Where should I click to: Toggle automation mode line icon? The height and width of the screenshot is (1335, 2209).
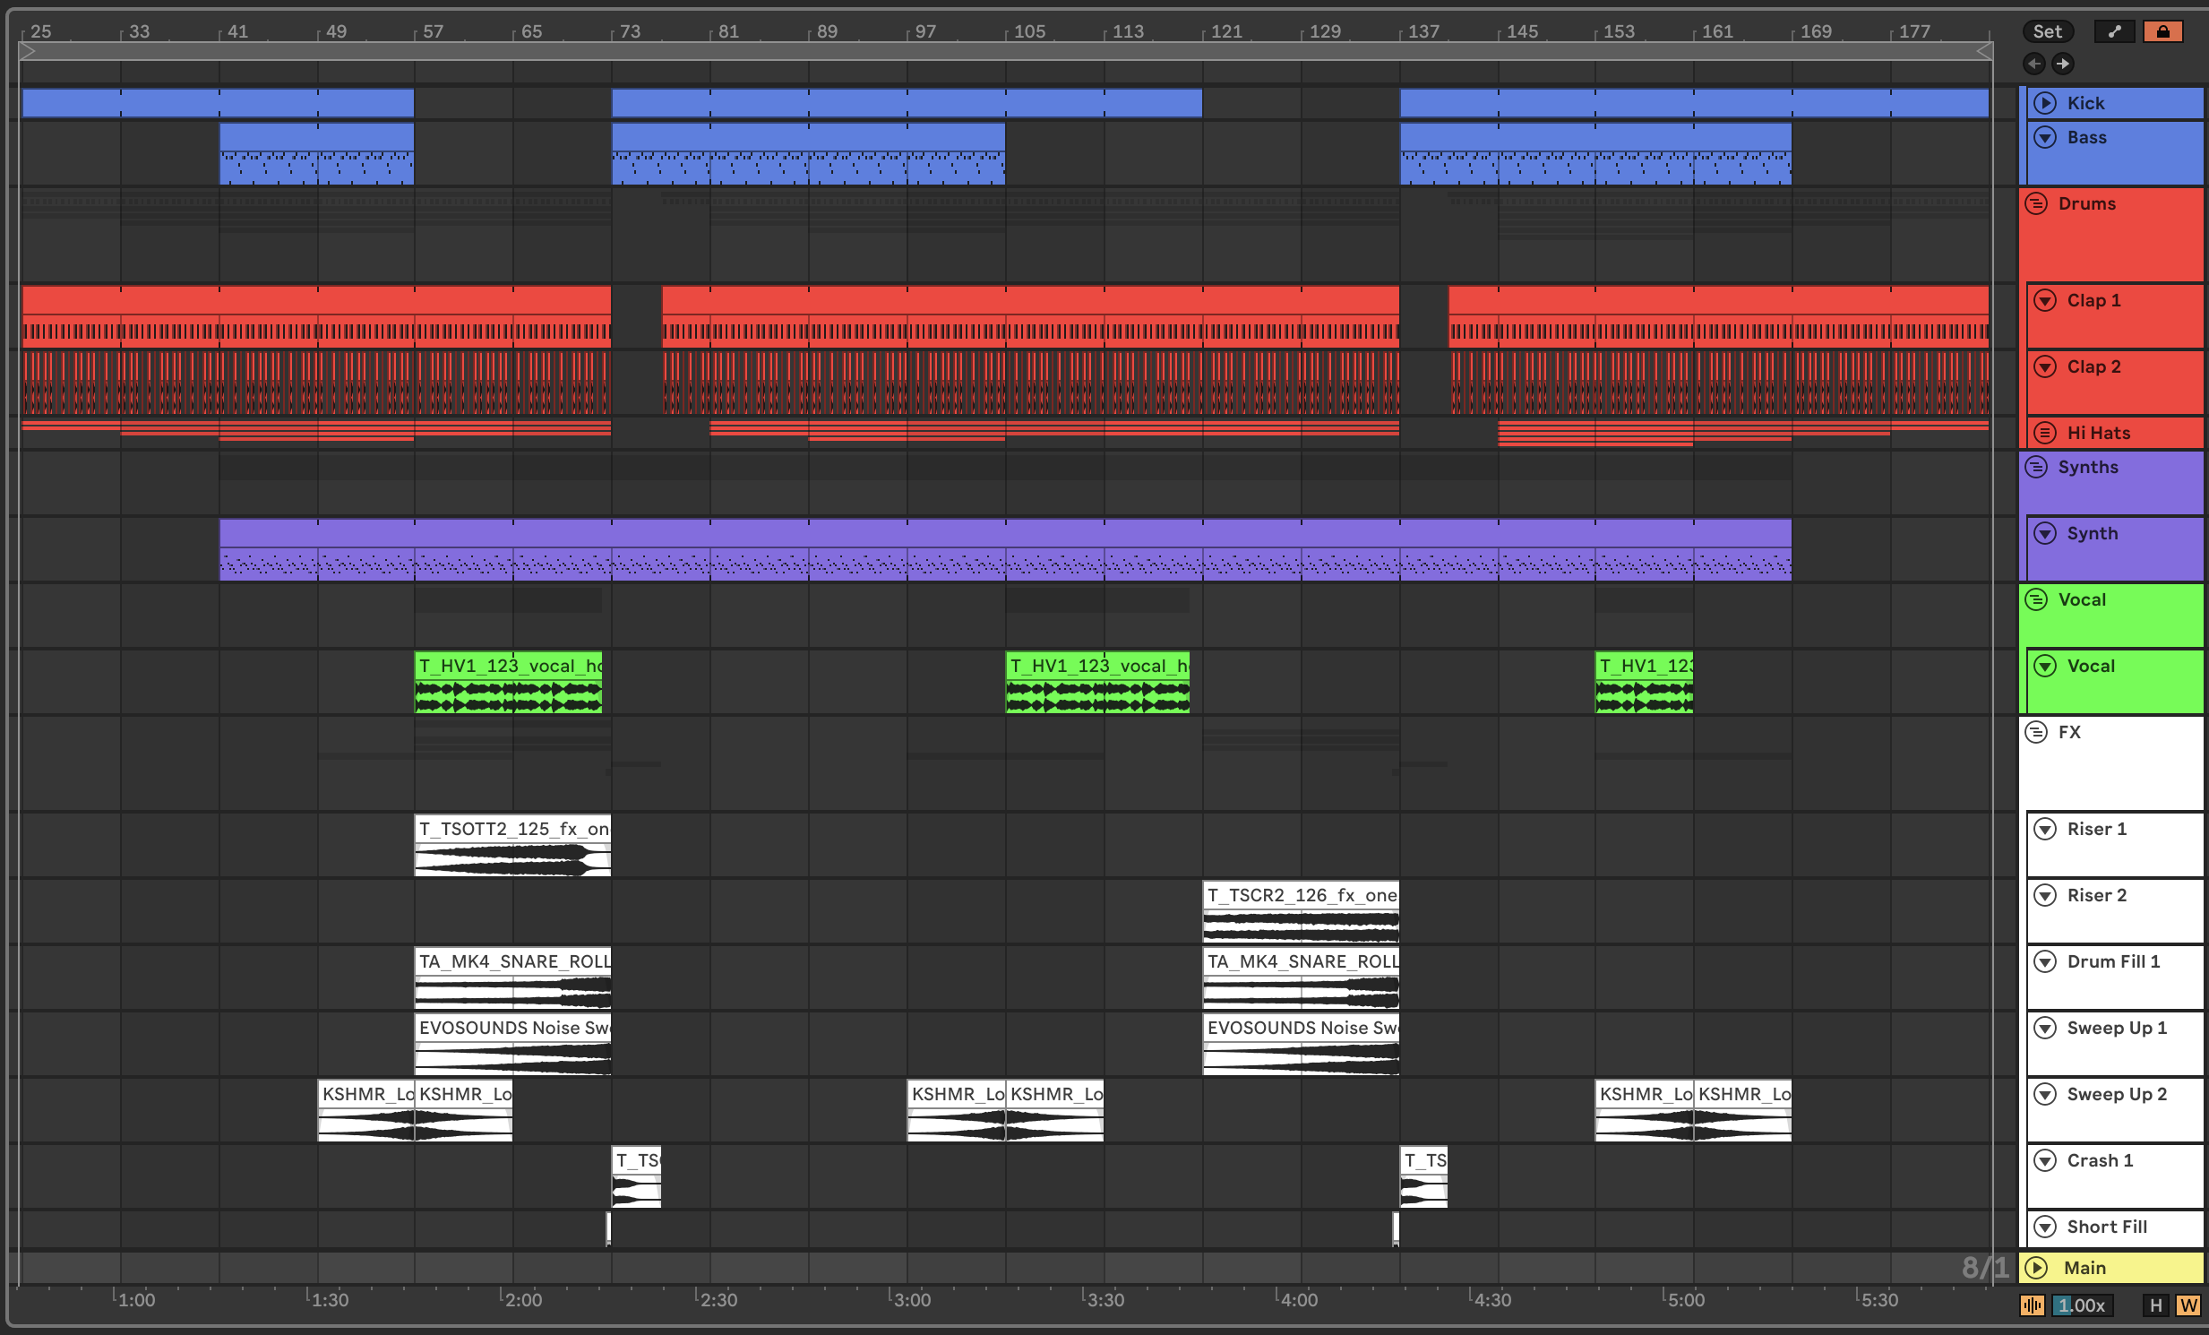[x=2114, y=32]
